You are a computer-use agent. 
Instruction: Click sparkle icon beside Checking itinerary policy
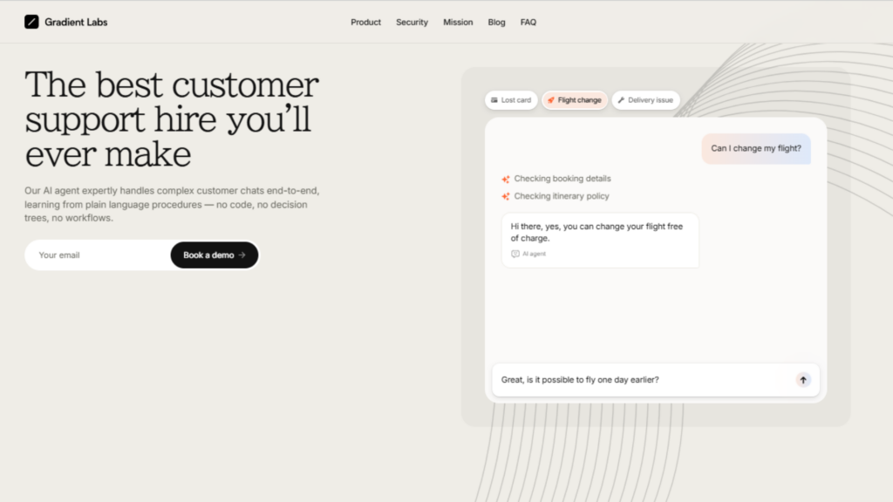pyautogui.click(x=505, y=196)
